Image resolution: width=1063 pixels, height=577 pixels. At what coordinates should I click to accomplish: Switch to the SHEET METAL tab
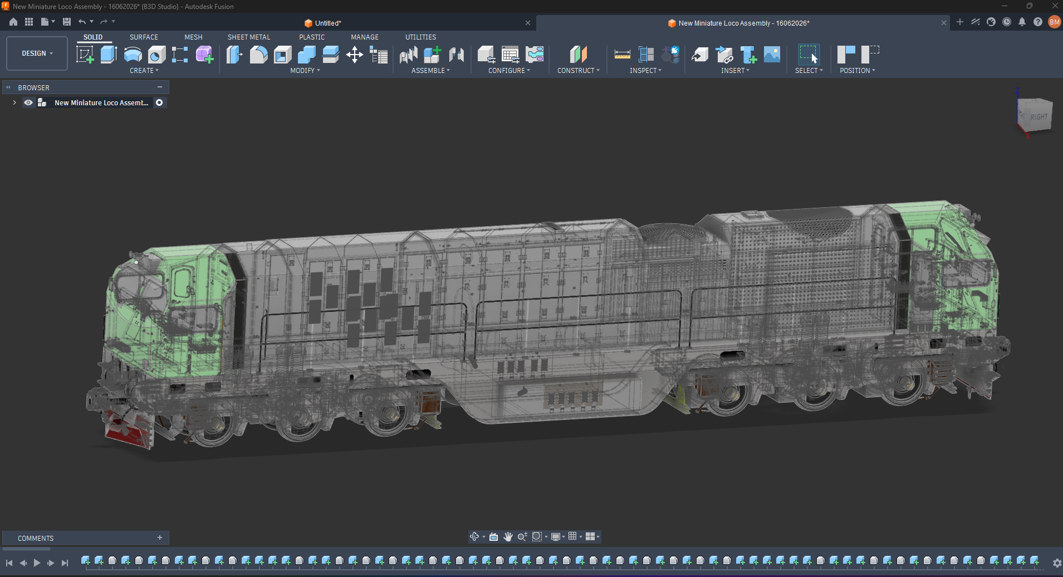(249, 37)
